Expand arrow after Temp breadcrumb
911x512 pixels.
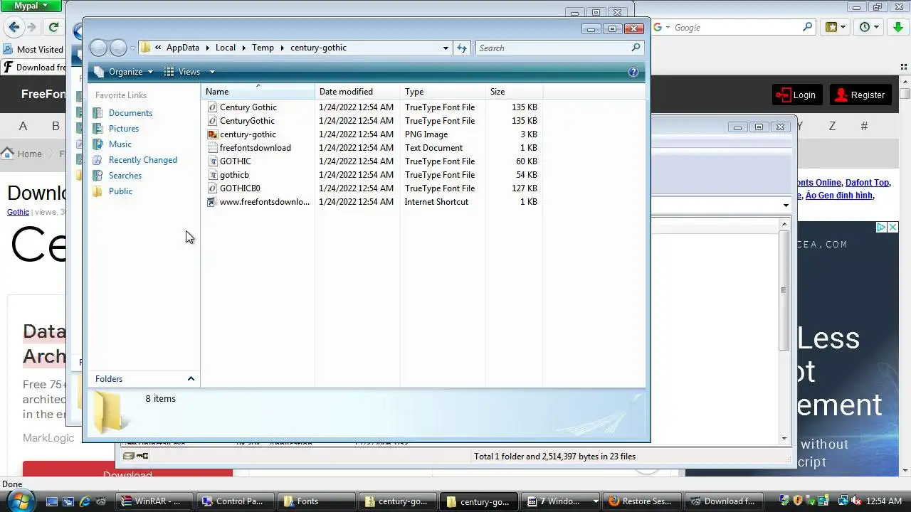pyautogui.click(x=282, y=48)
